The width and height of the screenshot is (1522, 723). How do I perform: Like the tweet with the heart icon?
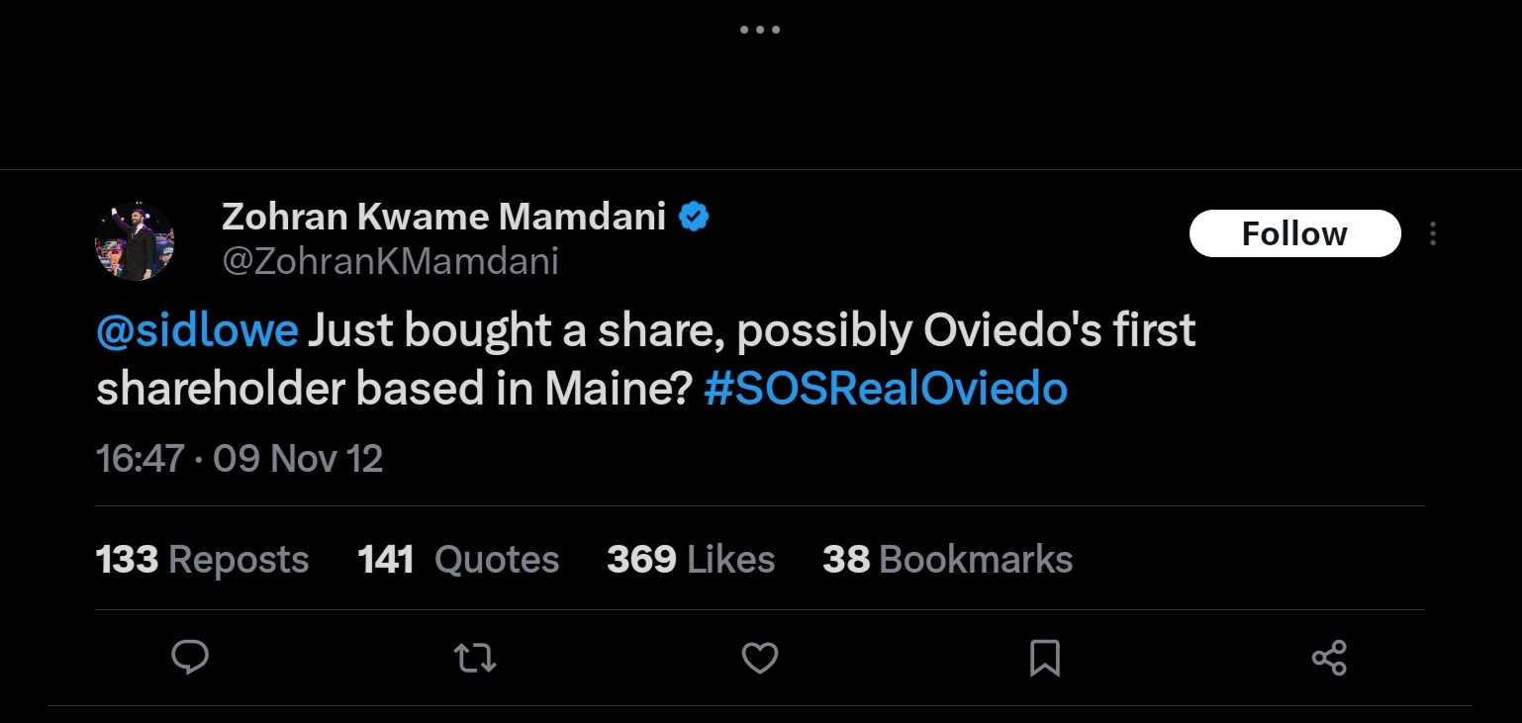coord(760,658)
